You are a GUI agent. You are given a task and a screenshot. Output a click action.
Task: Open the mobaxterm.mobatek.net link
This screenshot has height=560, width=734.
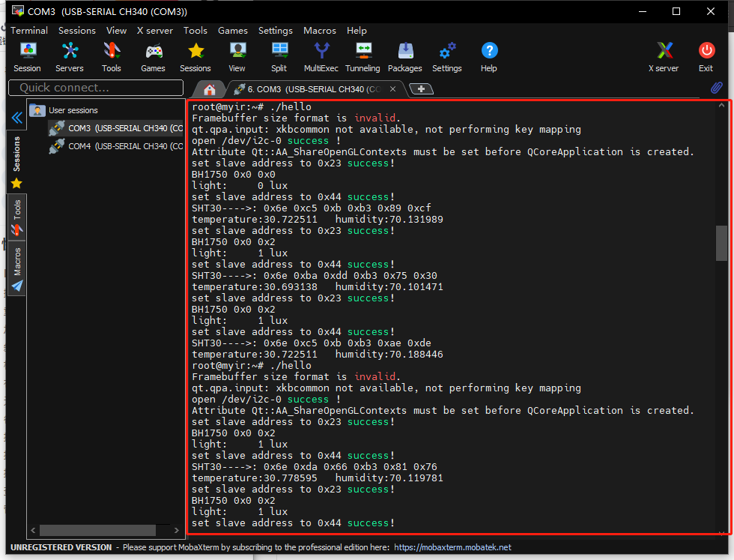[452, 547]
